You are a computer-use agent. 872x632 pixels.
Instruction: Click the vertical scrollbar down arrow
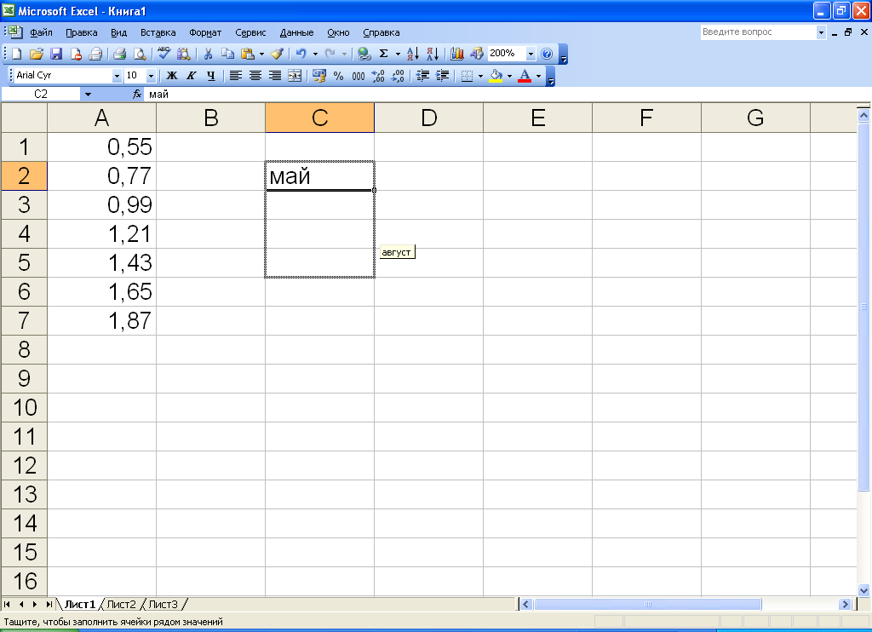(863, 590)
